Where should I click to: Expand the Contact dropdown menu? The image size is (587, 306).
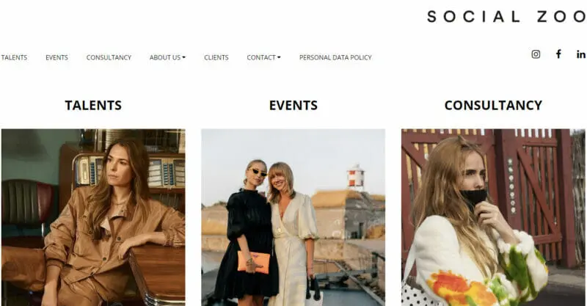click(x=263, y=57)
